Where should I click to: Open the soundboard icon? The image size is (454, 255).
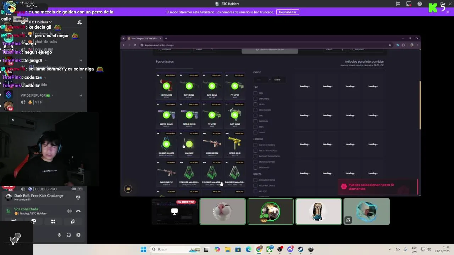click(73, 221)
